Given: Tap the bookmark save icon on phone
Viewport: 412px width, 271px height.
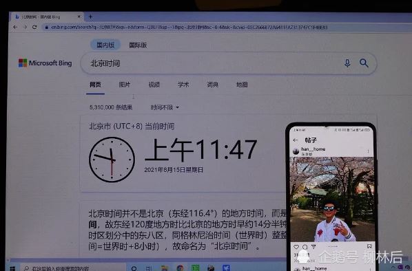Looking at the screenshot, I should pyautogui.click(x=369, y=246).
